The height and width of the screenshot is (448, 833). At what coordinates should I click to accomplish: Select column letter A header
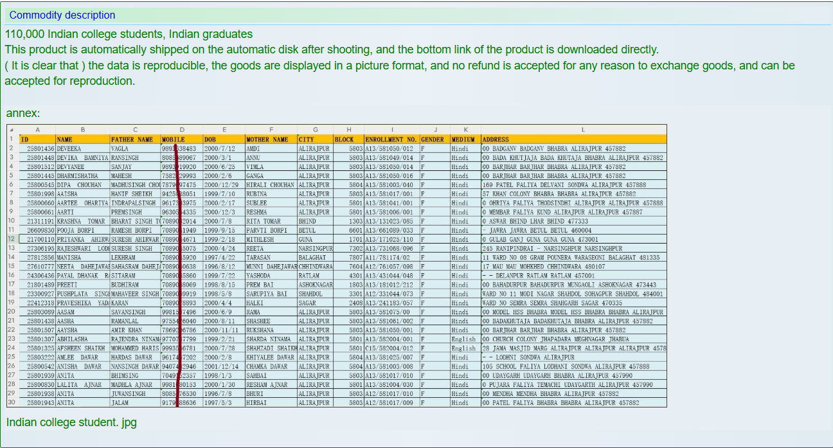tap(37, 130)
